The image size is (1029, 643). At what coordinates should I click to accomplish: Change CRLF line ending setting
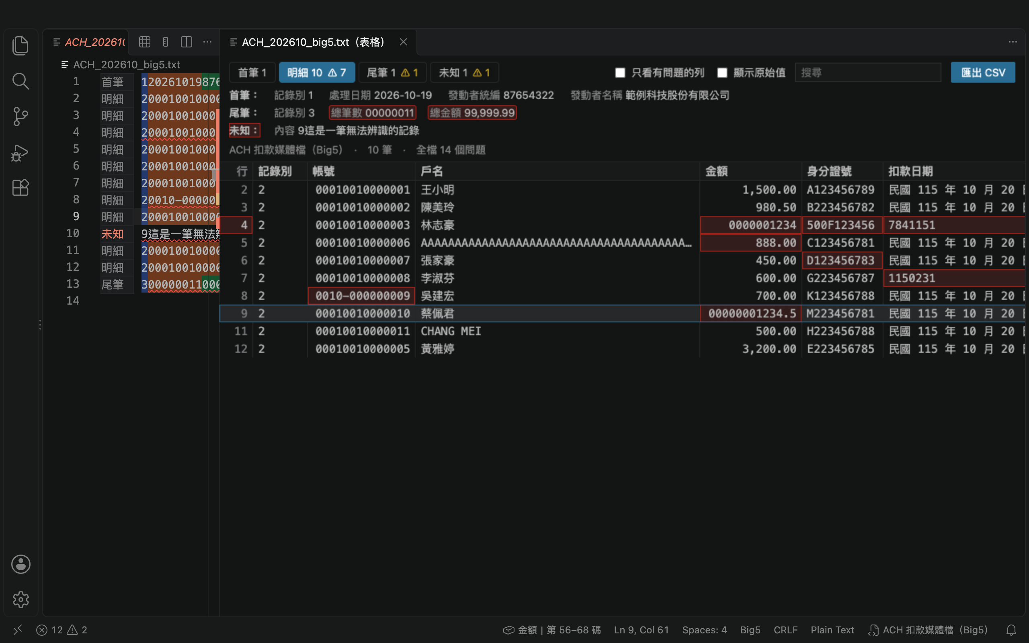click(785, 630)
